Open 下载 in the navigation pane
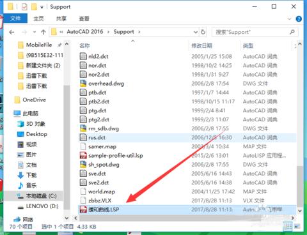 [27, 175]
